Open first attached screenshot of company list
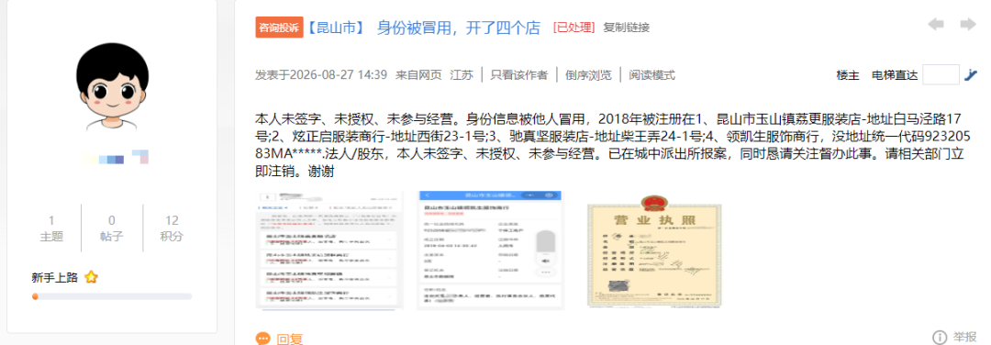 coord(329,250)
